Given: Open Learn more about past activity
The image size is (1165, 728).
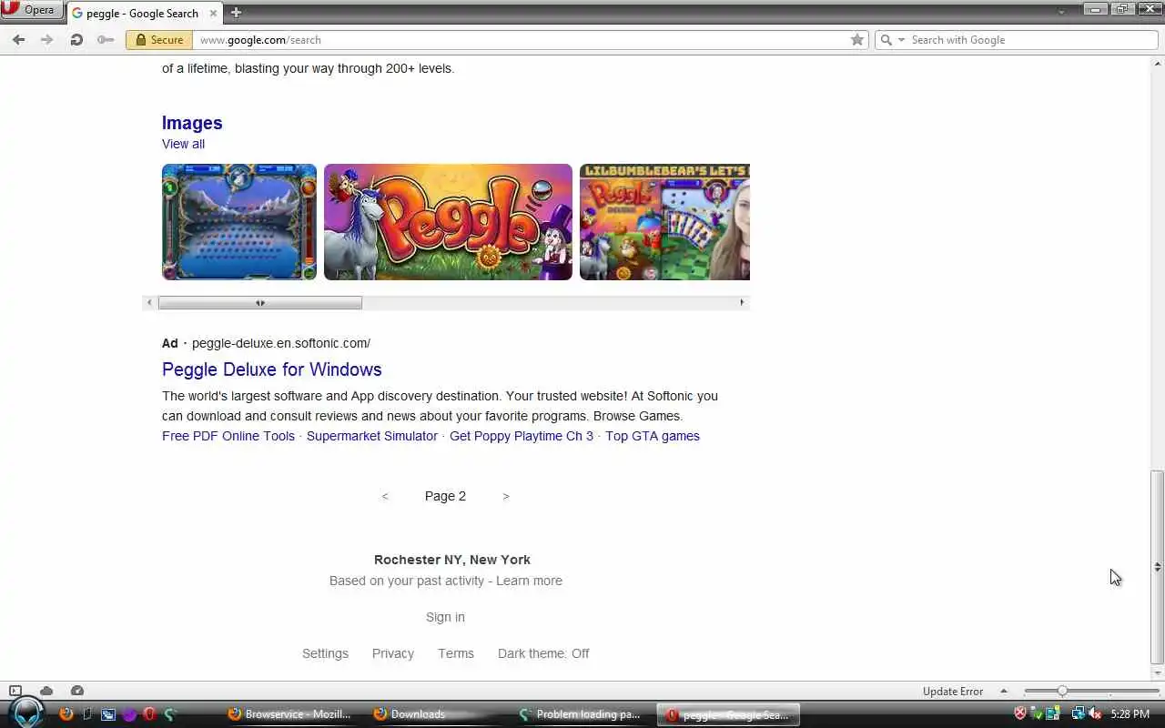Looking at the screenshot, I should click(x=529, y=581).
